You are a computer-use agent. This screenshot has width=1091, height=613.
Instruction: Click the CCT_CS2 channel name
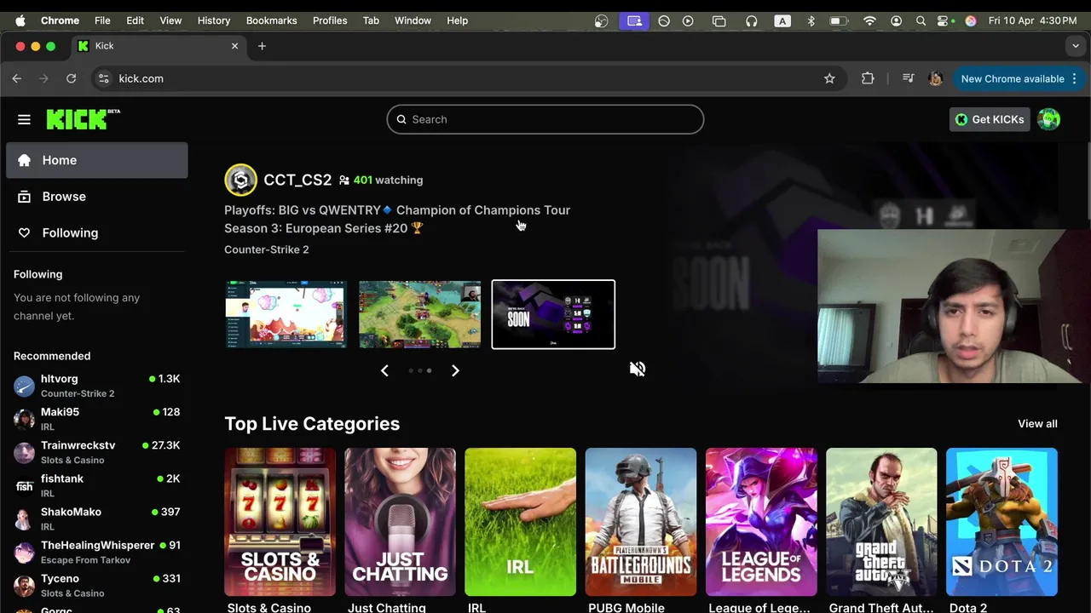click(x=297, y=180)
